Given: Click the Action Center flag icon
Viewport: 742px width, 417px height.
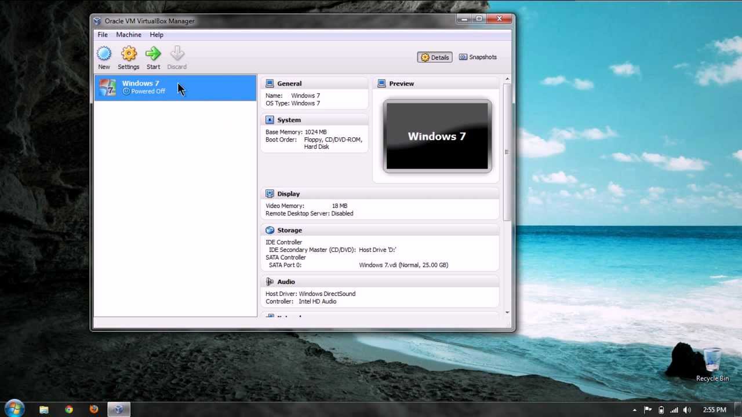Looking at the screenshot, I should coord(648,410).
